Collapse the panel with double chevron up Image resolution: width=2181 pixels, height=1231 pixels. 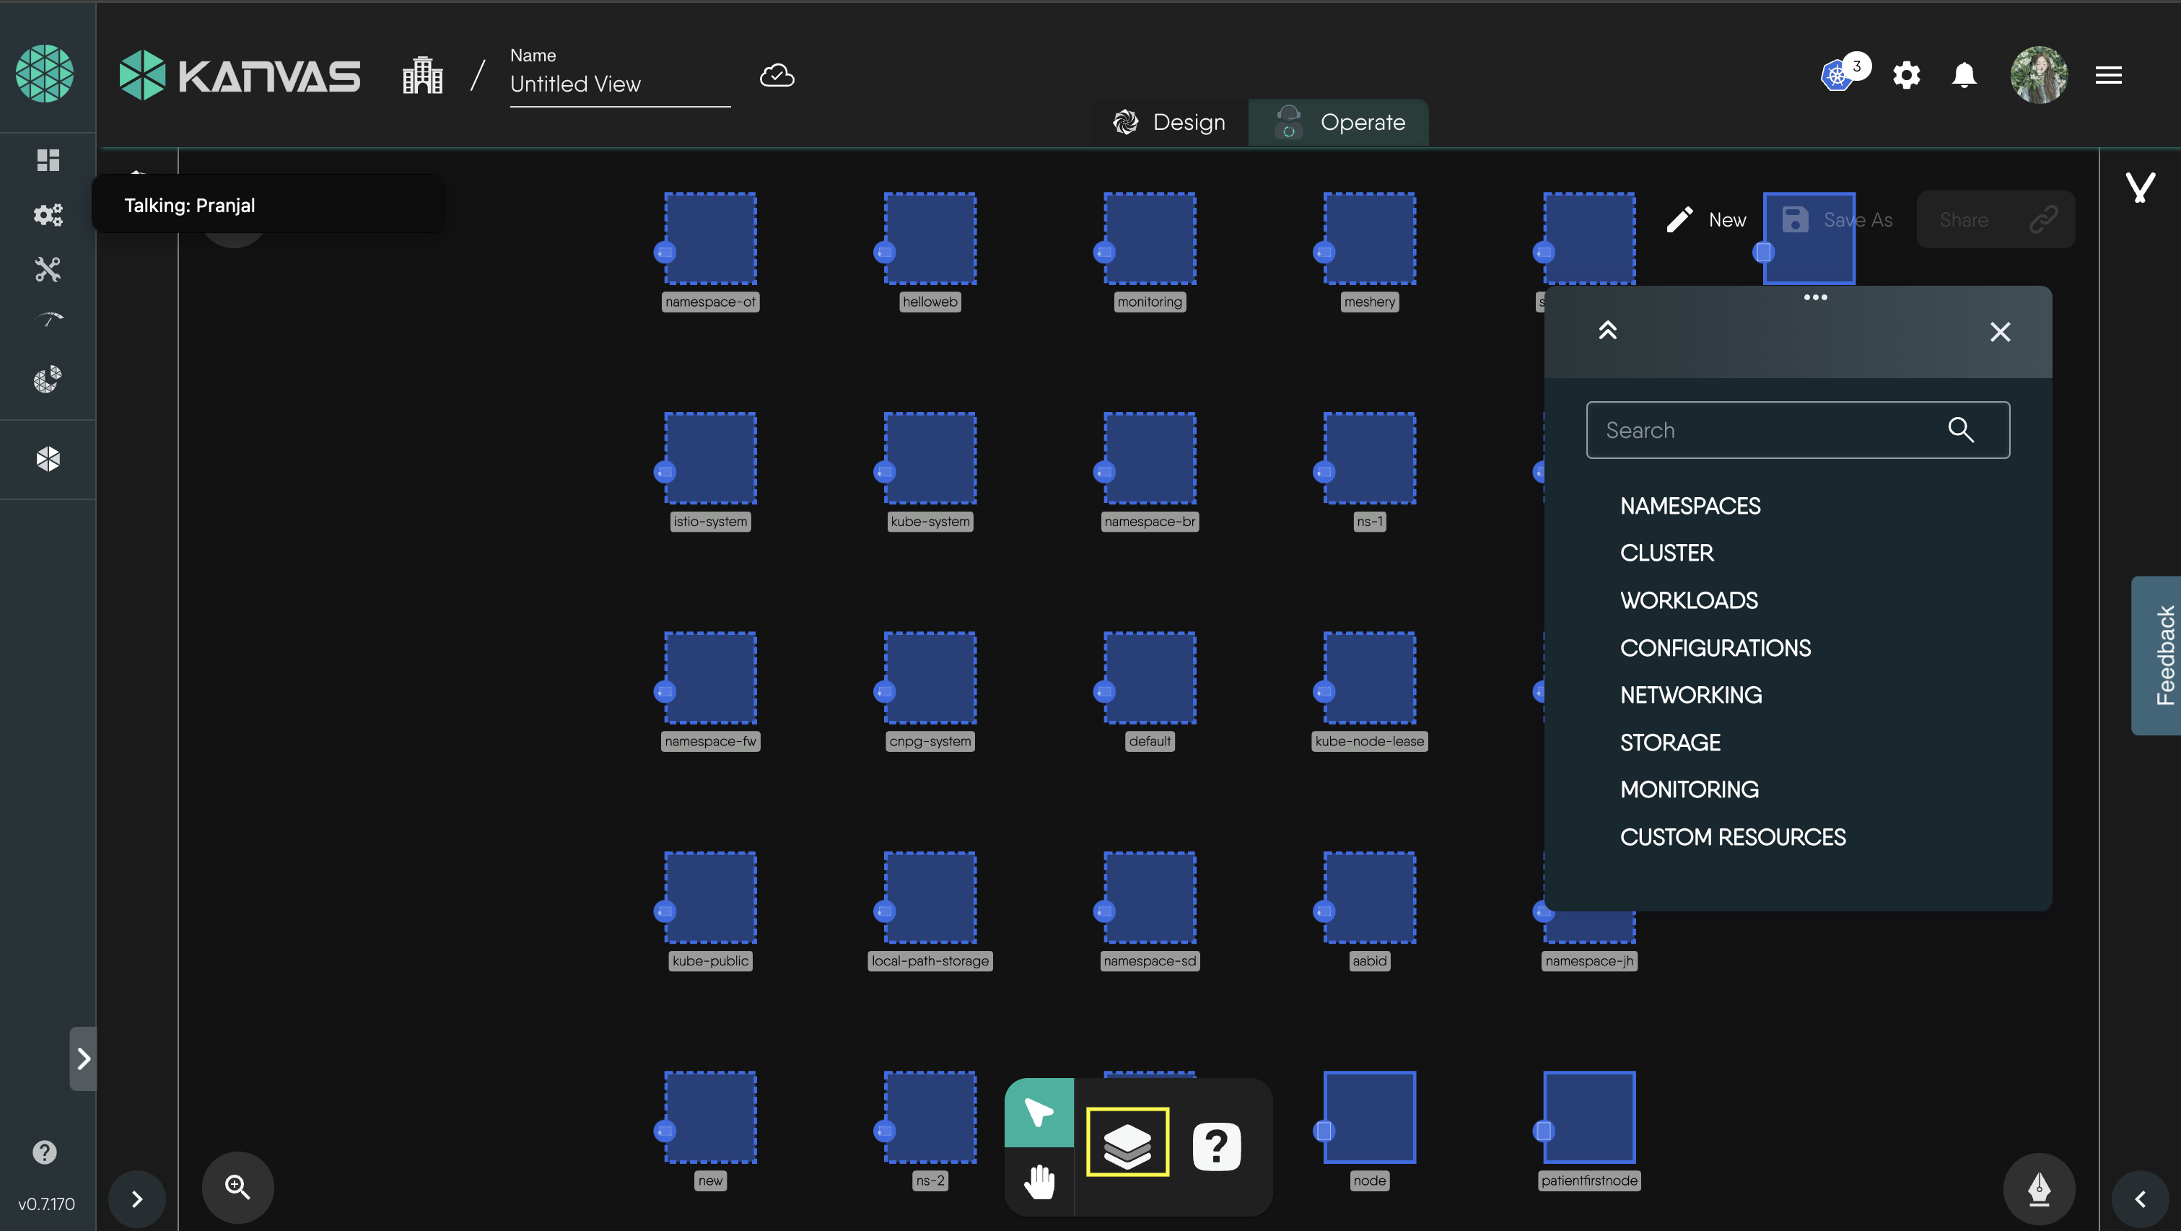point(1607,331)
